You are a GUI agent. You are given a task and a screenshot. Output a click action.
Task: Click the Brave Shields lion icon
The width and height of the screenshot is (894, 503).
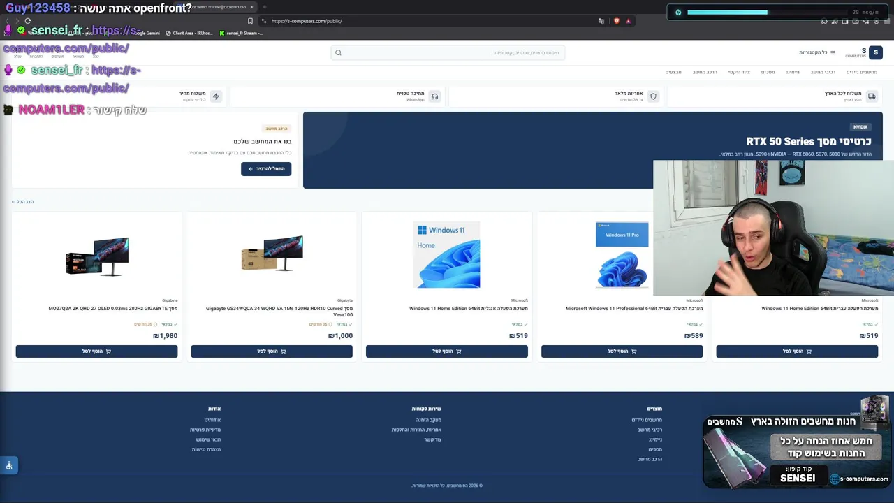pos(616,21)
